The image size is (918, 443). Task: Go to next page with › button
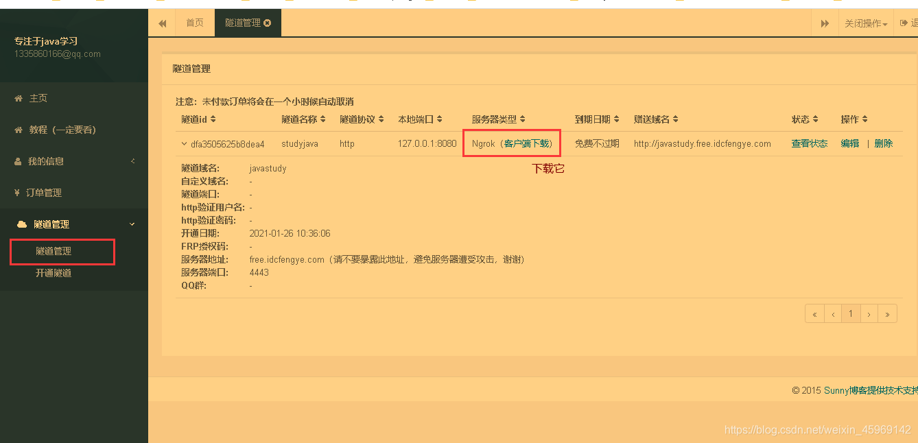869,314
